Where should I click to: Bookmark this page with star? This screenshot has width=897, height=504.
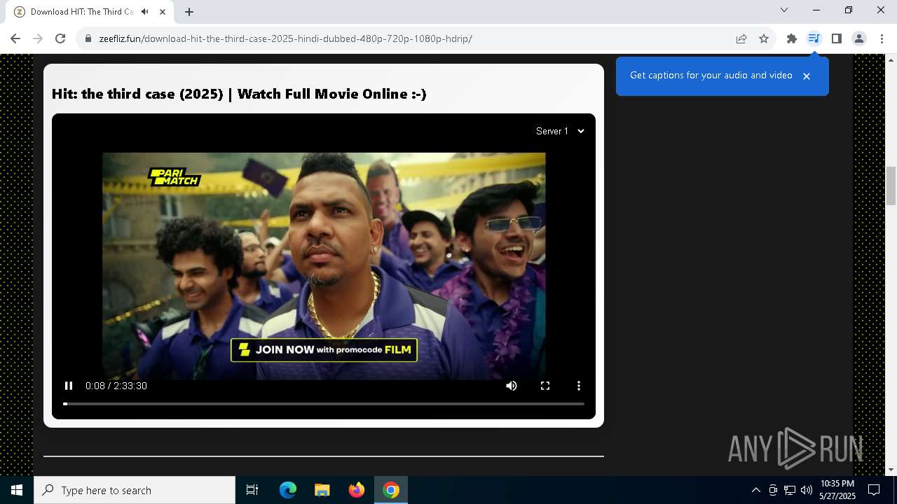[764, 38]
